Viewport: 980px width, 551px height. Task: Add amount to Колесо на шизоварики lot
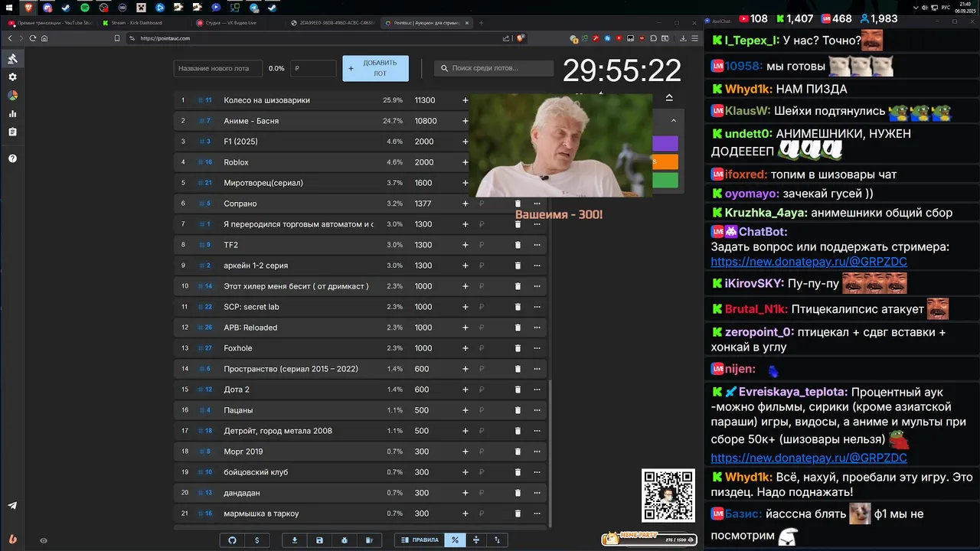tap(465, 100)
